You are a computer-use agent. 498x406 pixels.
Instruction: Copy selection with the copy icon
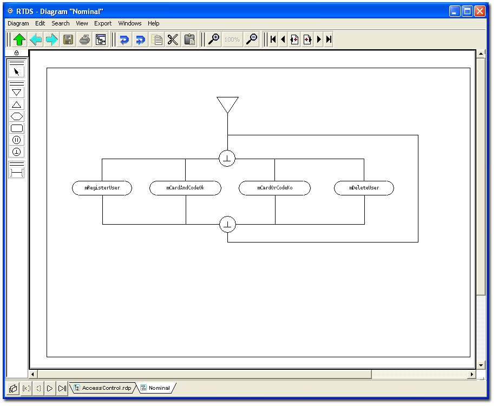pyautogui.click(x=157, y=40)
